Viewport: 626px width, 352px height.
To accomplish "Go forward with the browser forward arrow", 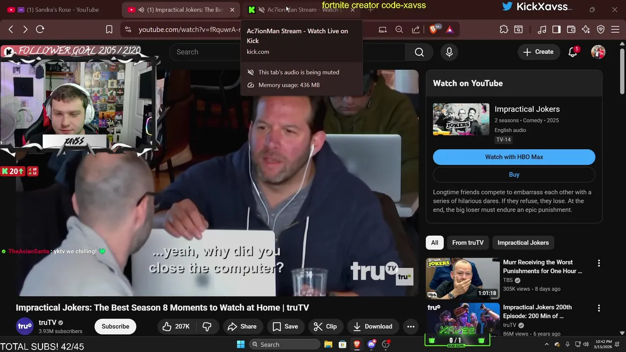I will tap(25, 29).
